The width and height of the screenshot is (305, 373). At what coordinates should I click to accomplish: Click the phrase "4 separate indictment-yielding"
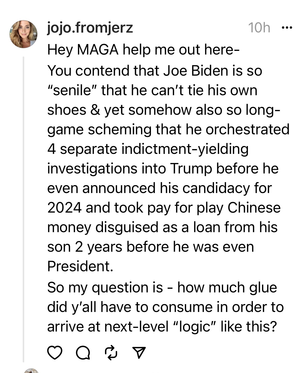pyautogui.click(x=148, y=149)
